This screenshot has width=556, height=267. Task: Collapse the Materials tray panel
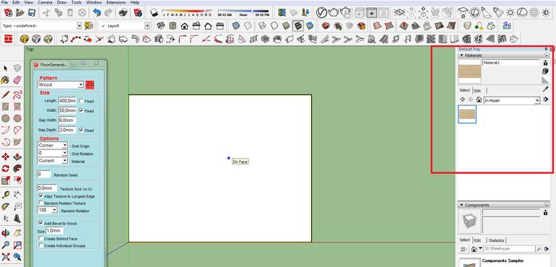pyautogui.click(x=461, y=56)
